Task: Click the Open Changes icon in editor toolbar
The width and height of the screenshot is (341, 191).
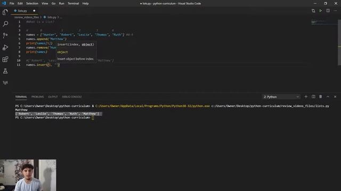Action: click(313, 11)
